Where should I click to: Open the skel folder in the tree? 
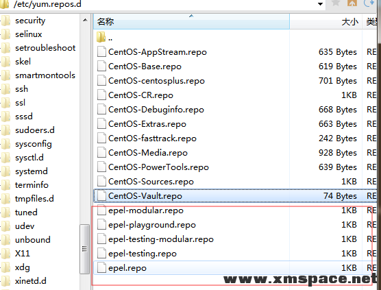23,62
